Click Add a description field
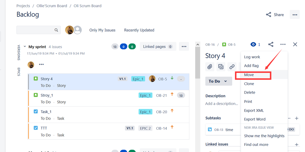This screenshot has height=152, width=305. [x=222, y=103]
